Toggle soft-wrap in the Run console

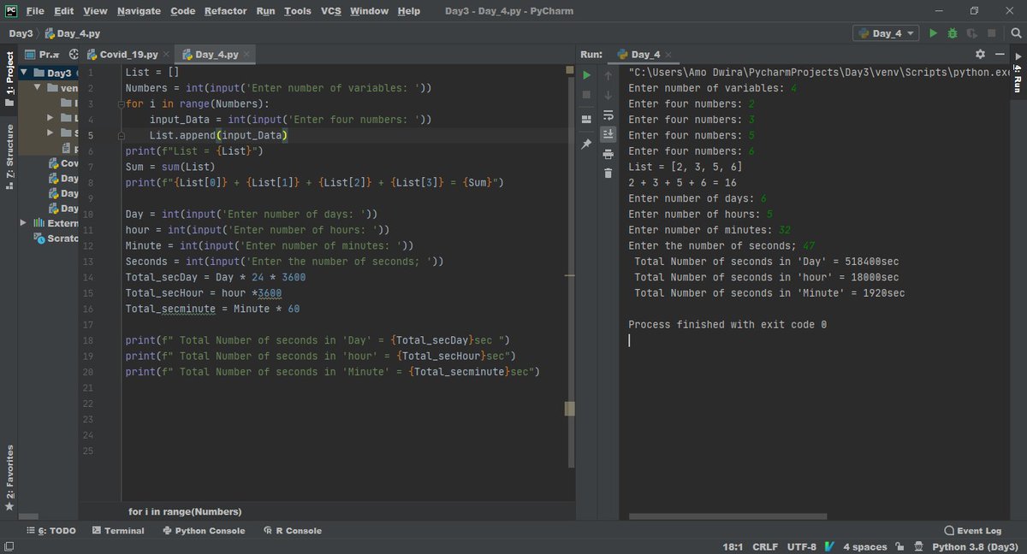click(608, 115)
